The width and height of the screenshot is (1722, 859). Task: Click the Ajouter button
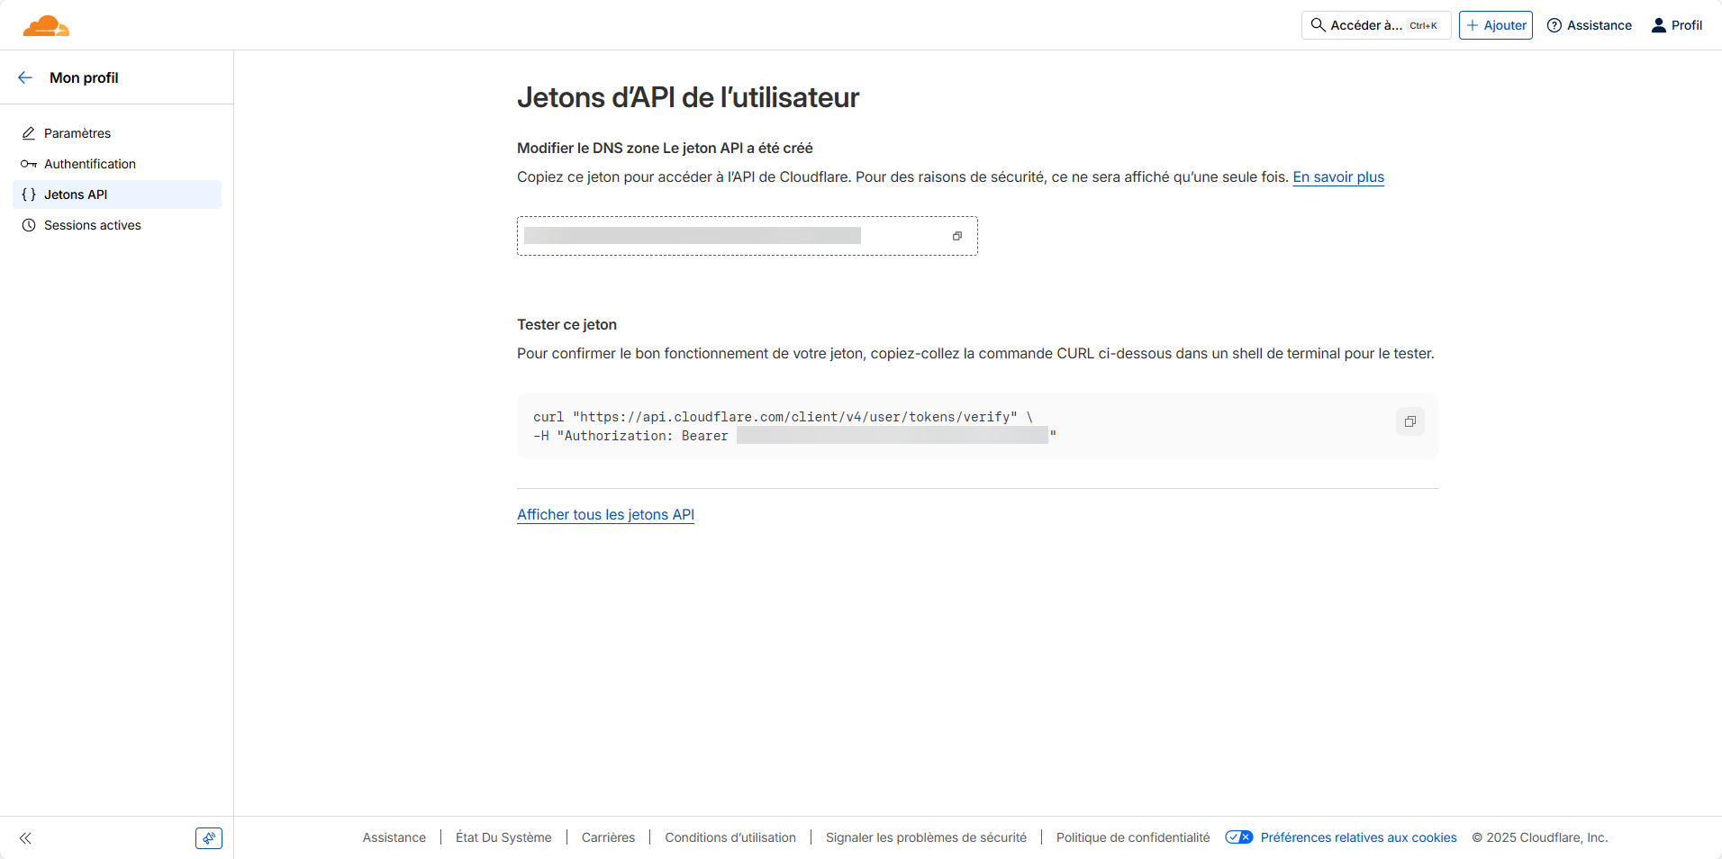[1495, 25]
